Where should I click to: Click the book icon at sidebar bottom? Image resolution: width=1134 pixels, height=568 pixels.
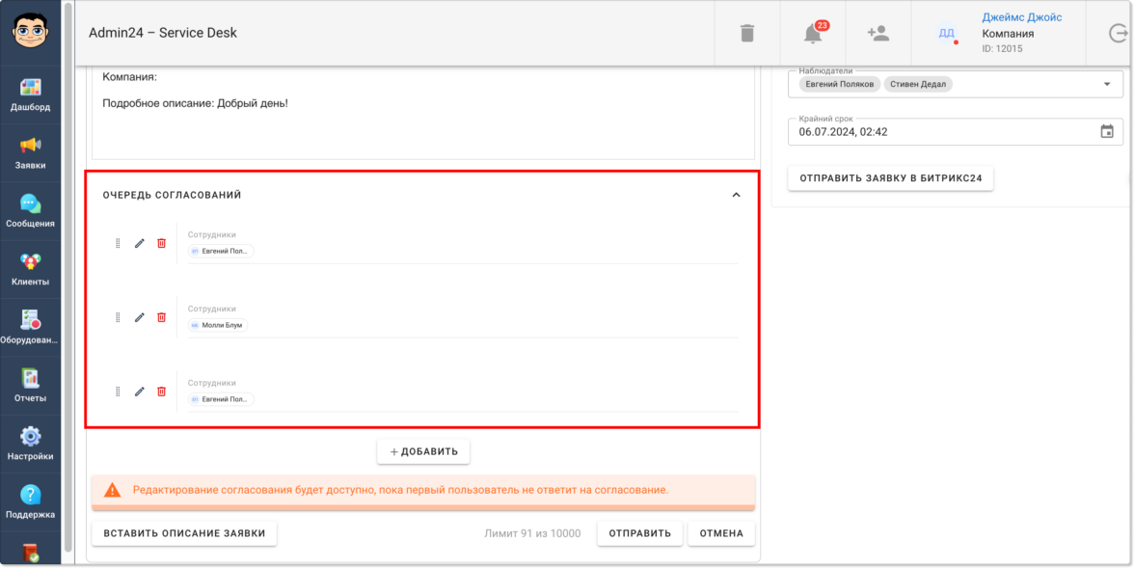31,554
